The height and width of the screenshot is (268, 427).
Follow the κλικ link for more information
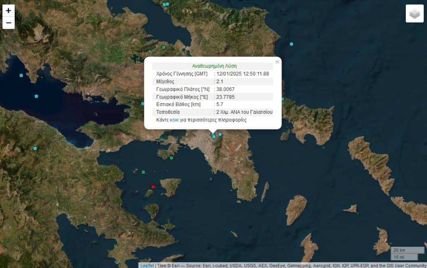[174, 120]
